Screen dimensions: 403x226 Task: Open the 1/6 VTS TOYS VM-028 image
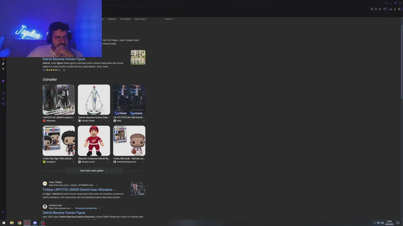tap(129, 100)
